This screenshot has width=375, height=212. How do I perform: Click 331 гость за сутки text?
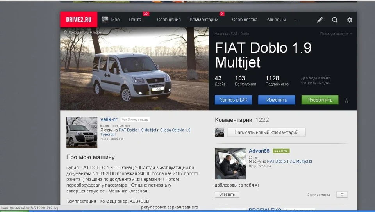pyautogui.click(x=316, y=83)
